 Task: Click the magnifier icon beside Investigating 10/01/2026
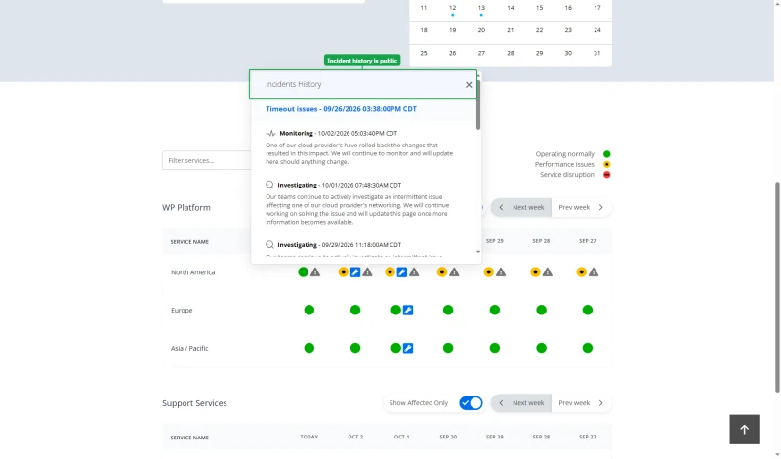tap(269, 185)
